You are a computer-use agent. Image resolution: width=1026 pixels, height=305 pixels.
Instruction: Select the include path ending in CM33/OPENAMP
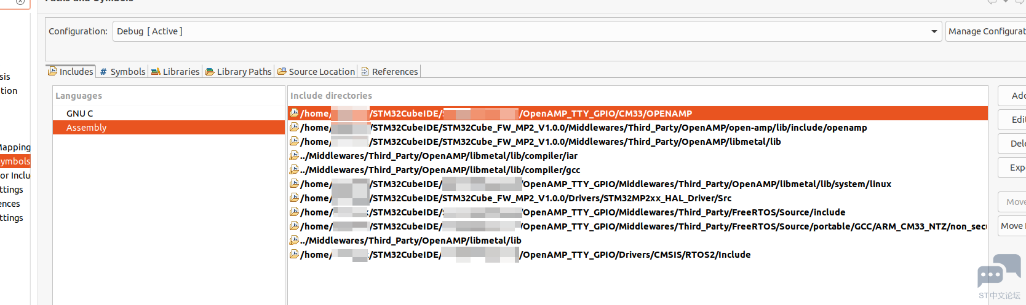point(638,114)
